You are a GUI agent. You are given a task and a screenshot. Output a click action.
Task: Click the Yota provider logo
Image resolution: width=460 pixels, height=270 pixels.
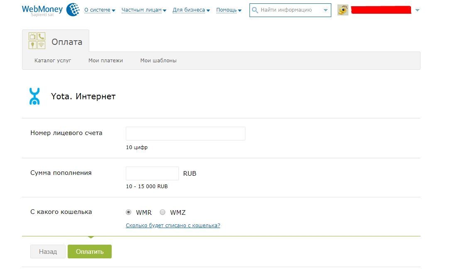pos(34,96)
